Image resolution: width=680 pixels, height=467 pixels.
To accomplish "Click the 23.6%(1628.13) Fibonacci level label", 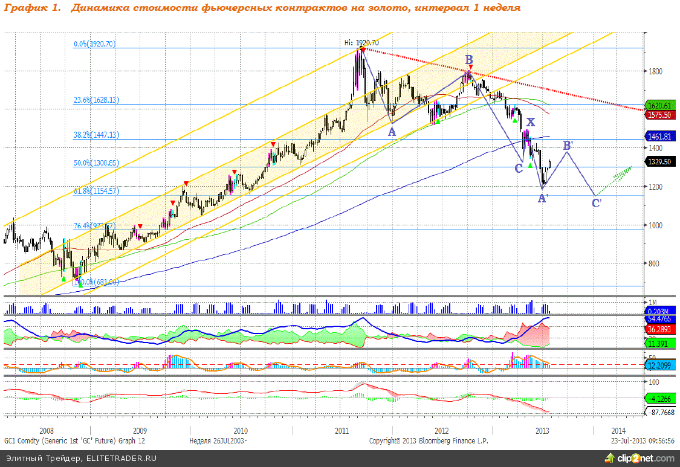I will tap(96, 100).
